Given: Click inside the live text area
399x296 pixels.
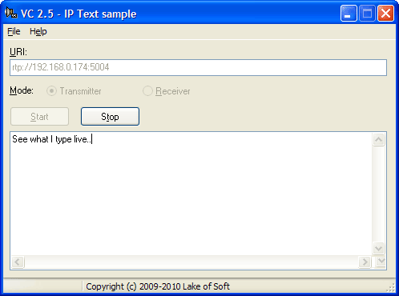Looking at the screenshot, I should [191, 194].
